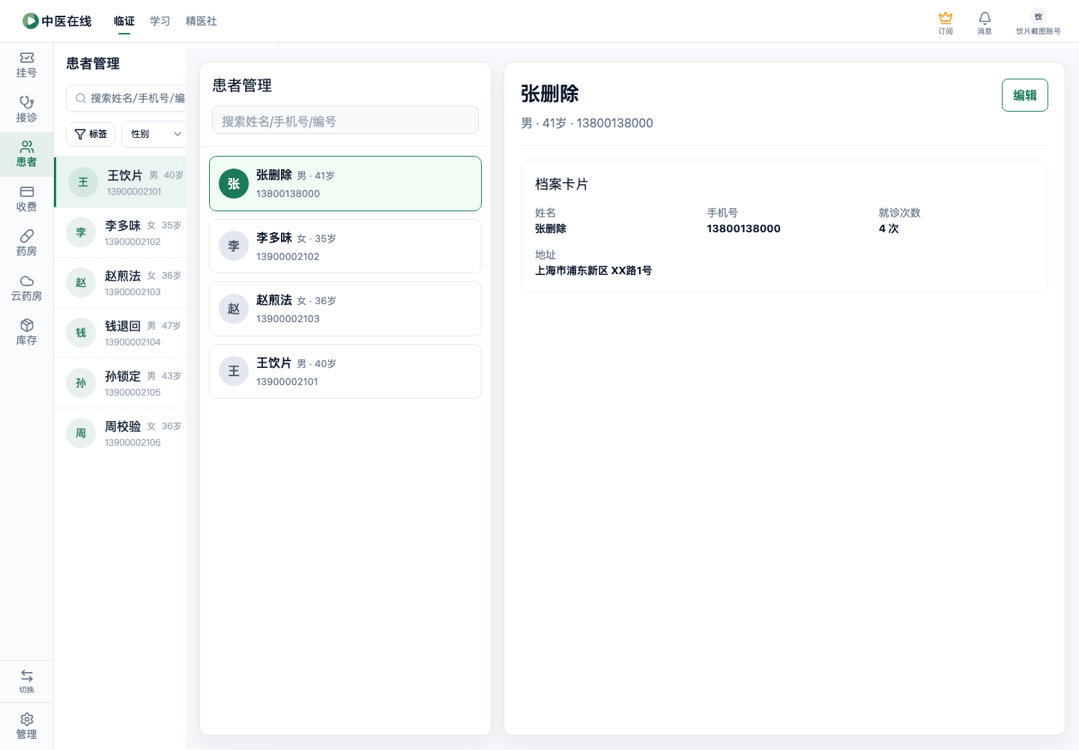Switch to the 精医社 top tab

[202, 21]
